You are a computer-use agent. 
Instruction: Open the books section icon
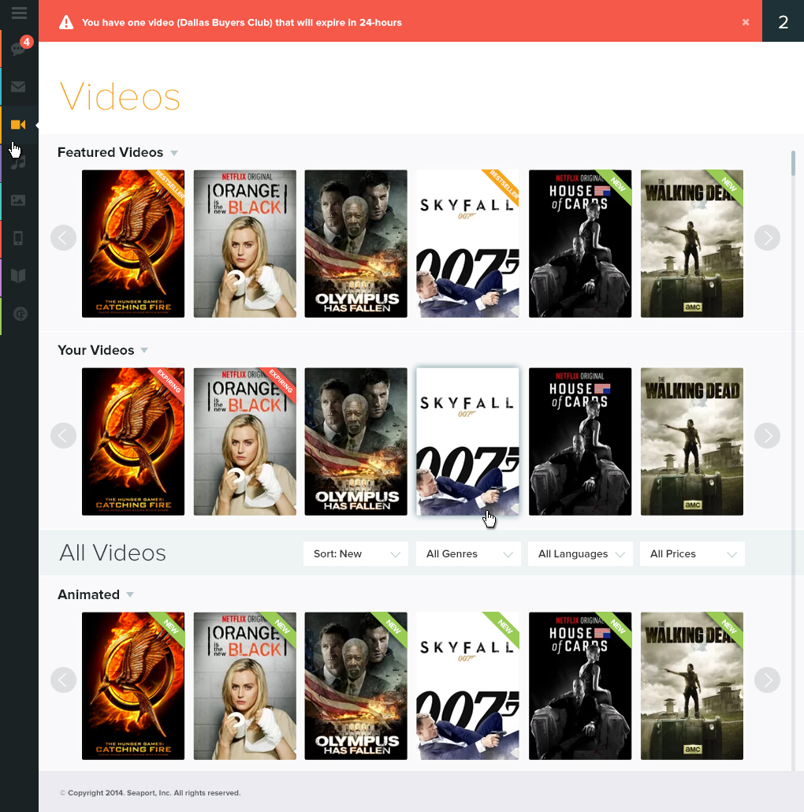tap(19, 276)
